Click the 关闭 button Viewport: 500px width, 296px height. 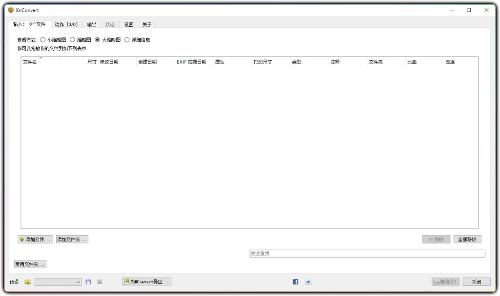(477, 282)
